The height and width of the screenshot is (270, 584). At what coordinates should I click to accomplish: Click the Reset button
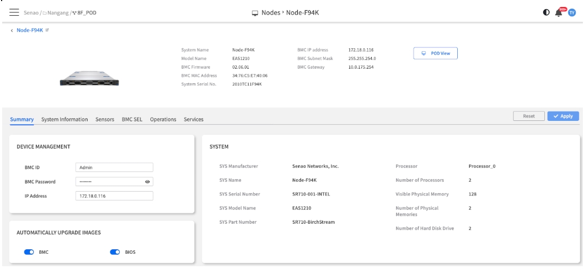pos(529,116)
